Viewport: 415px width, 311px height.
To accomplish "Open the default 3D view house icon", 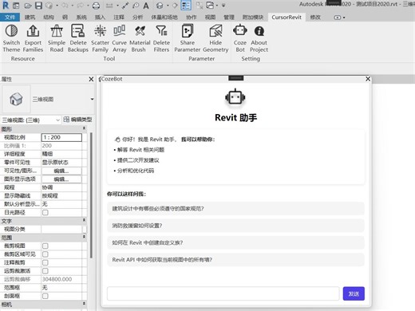I will tap(160, 6).
